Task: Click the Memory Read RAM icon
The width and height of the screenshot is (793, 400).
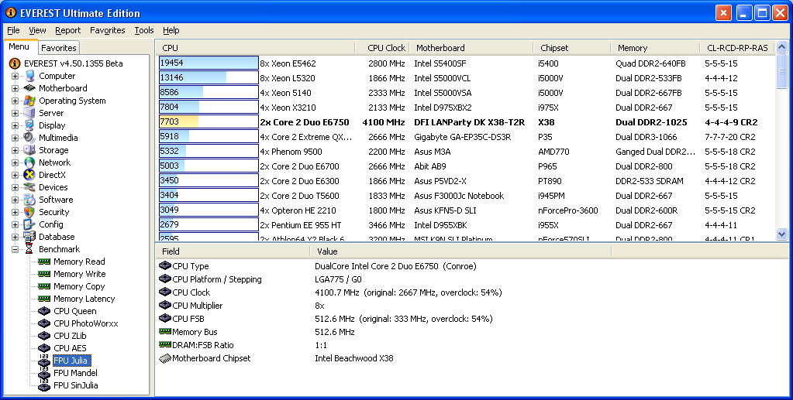Action: (x=44, y=262)
